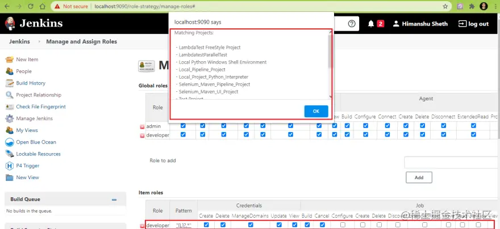Open the Chrome profile avatar
This screenshot has width=500, height=229.
click(484, 6)
